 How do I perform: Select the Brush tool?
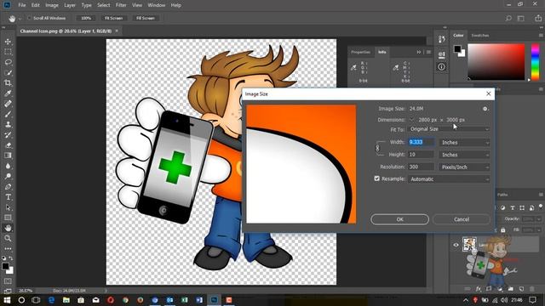(x=8, y=114)
